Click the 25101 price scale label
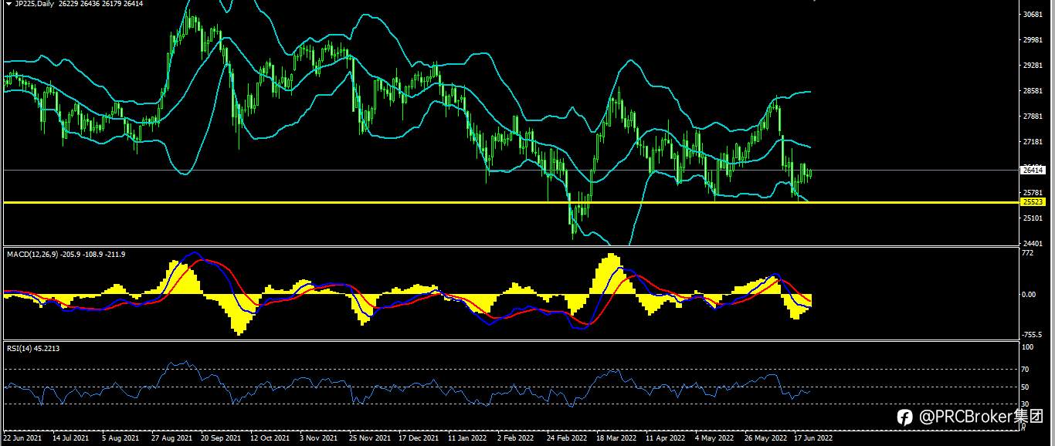The width and height of the screenshot is (1055, 446). coord(1032,218)
